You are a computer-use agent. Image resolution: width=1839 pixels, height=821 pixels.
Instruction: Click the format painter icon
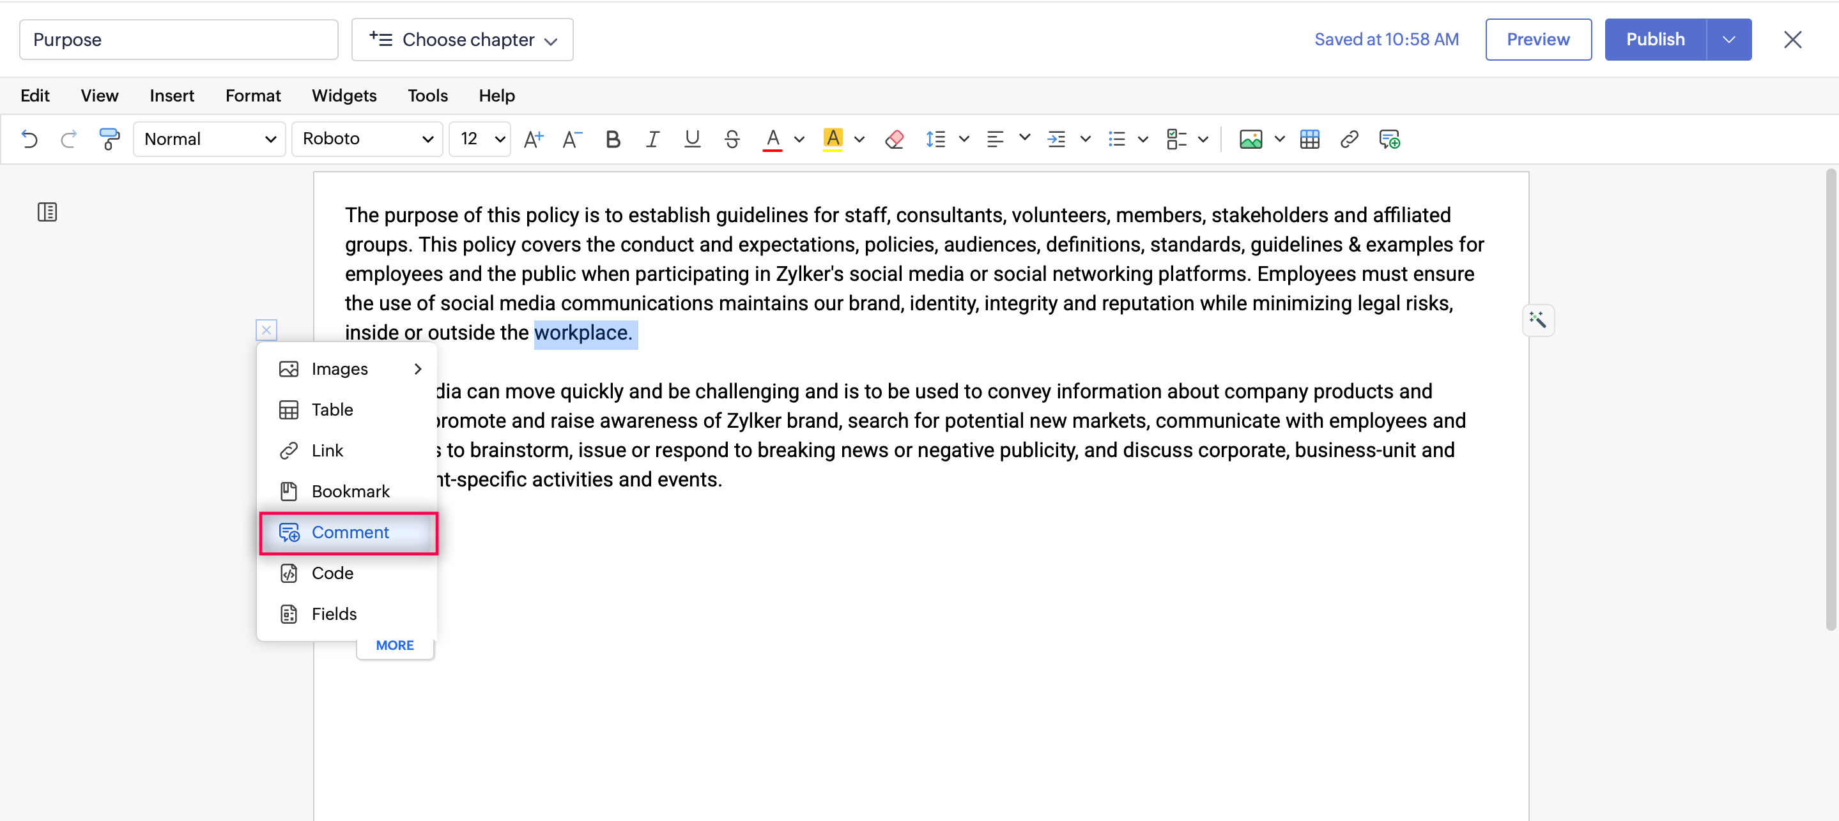point(109,139)
